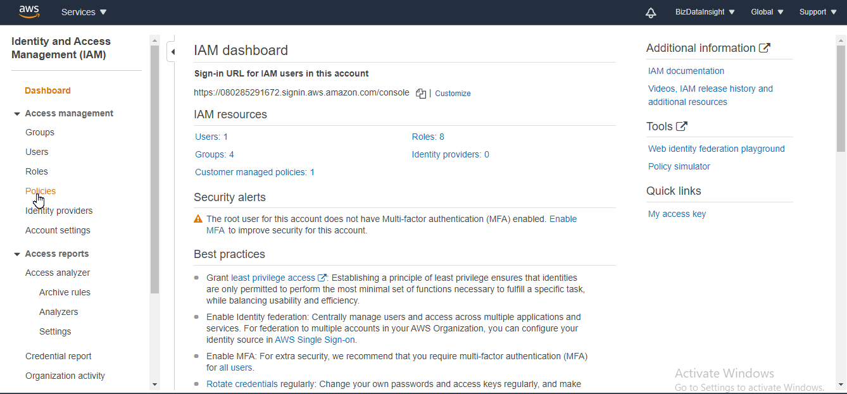
Task: View My access key
Action: tap(677, 213)
